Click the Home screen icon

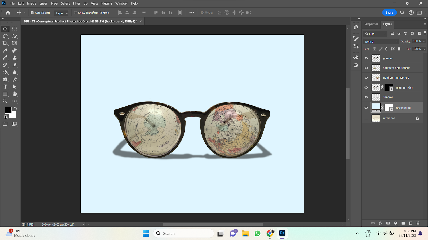pos(8,13)
